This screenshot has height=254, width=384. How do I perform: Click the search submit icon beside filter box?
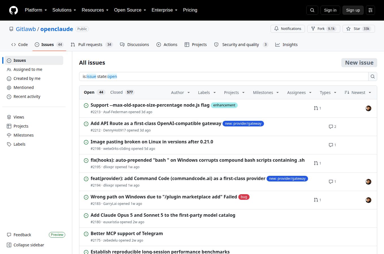tap(373, 76)
